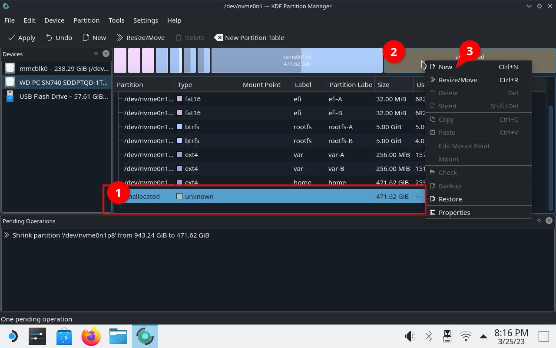Open the Device menu
This screenshot has width=556, height=348.
pyautogui.click(x=54, y=20)
